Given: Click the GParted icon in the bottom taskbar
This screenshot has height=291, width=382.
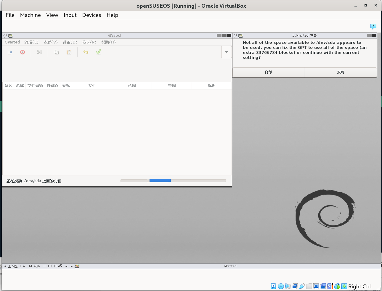Looking at the screenshot, I should coord(77,266).
